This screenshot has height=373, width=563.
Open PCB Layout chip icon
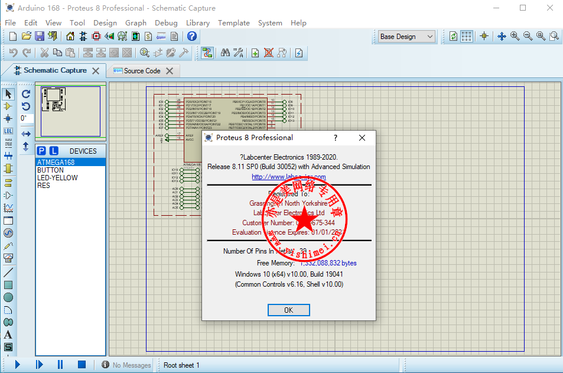(x=96, y=36)
